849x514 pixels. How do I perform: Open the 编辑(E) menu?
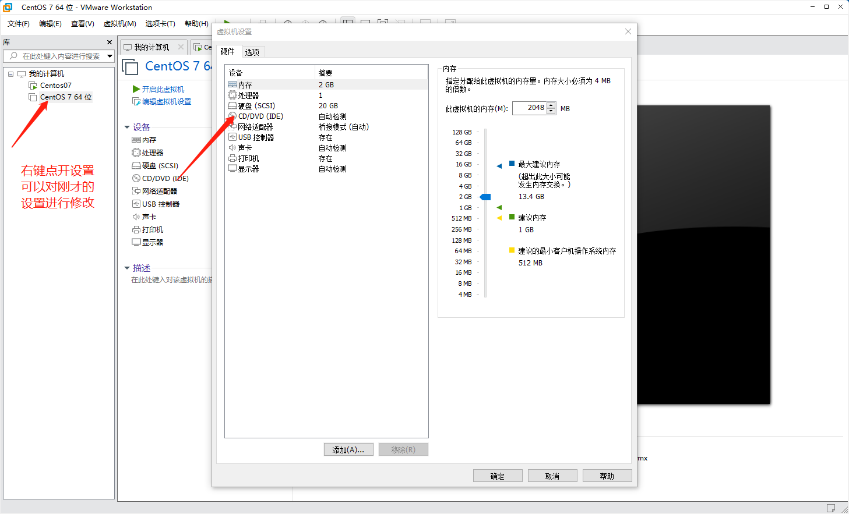click(50, 24)
